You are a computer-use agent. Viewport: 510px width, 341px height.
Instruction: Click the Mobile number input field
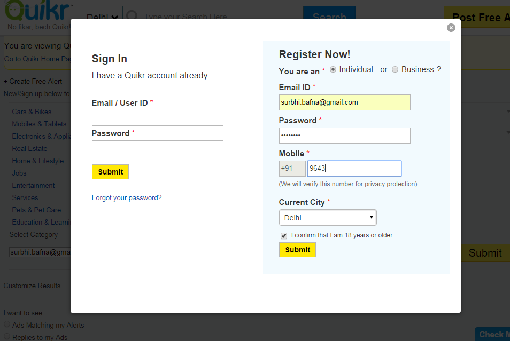click(354, 169)
